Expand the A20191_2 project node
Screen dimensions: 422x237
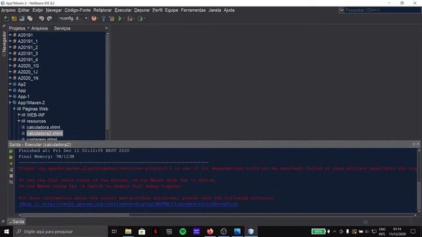click(11, 47)
